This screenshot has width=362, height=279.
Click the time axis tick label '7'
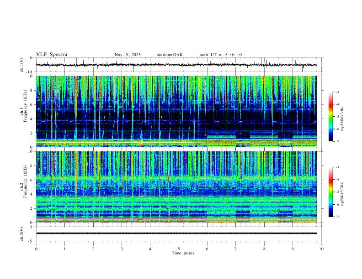(236, 249)
